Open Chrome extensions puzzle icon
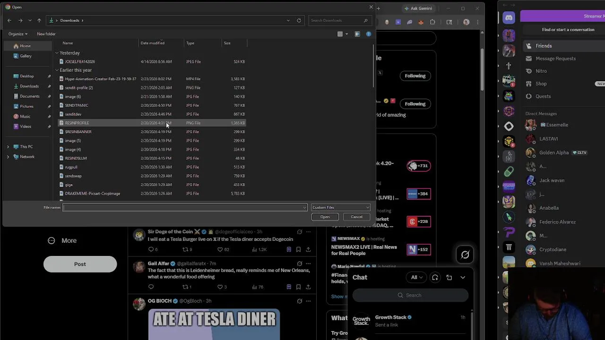This screenshot has width=605, height=340. click(x=432, y=22)
